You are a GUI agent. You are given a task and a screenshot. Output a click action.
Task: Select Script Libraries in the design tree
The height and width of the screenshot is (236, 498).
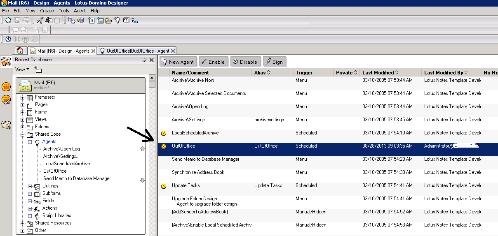[56, 215]
